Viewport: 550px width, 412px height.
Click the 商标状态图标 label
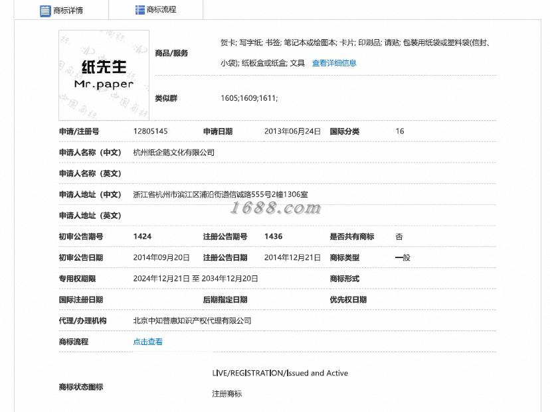[x=80, y=387]
